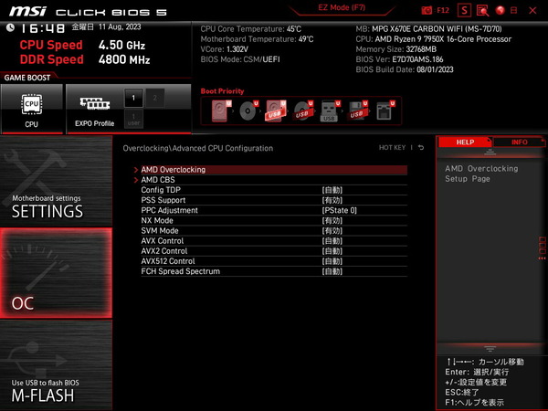Click the GAME BOOST label
Image resolution: width=548 pixels, height=411 pixels.
(27, 78)
